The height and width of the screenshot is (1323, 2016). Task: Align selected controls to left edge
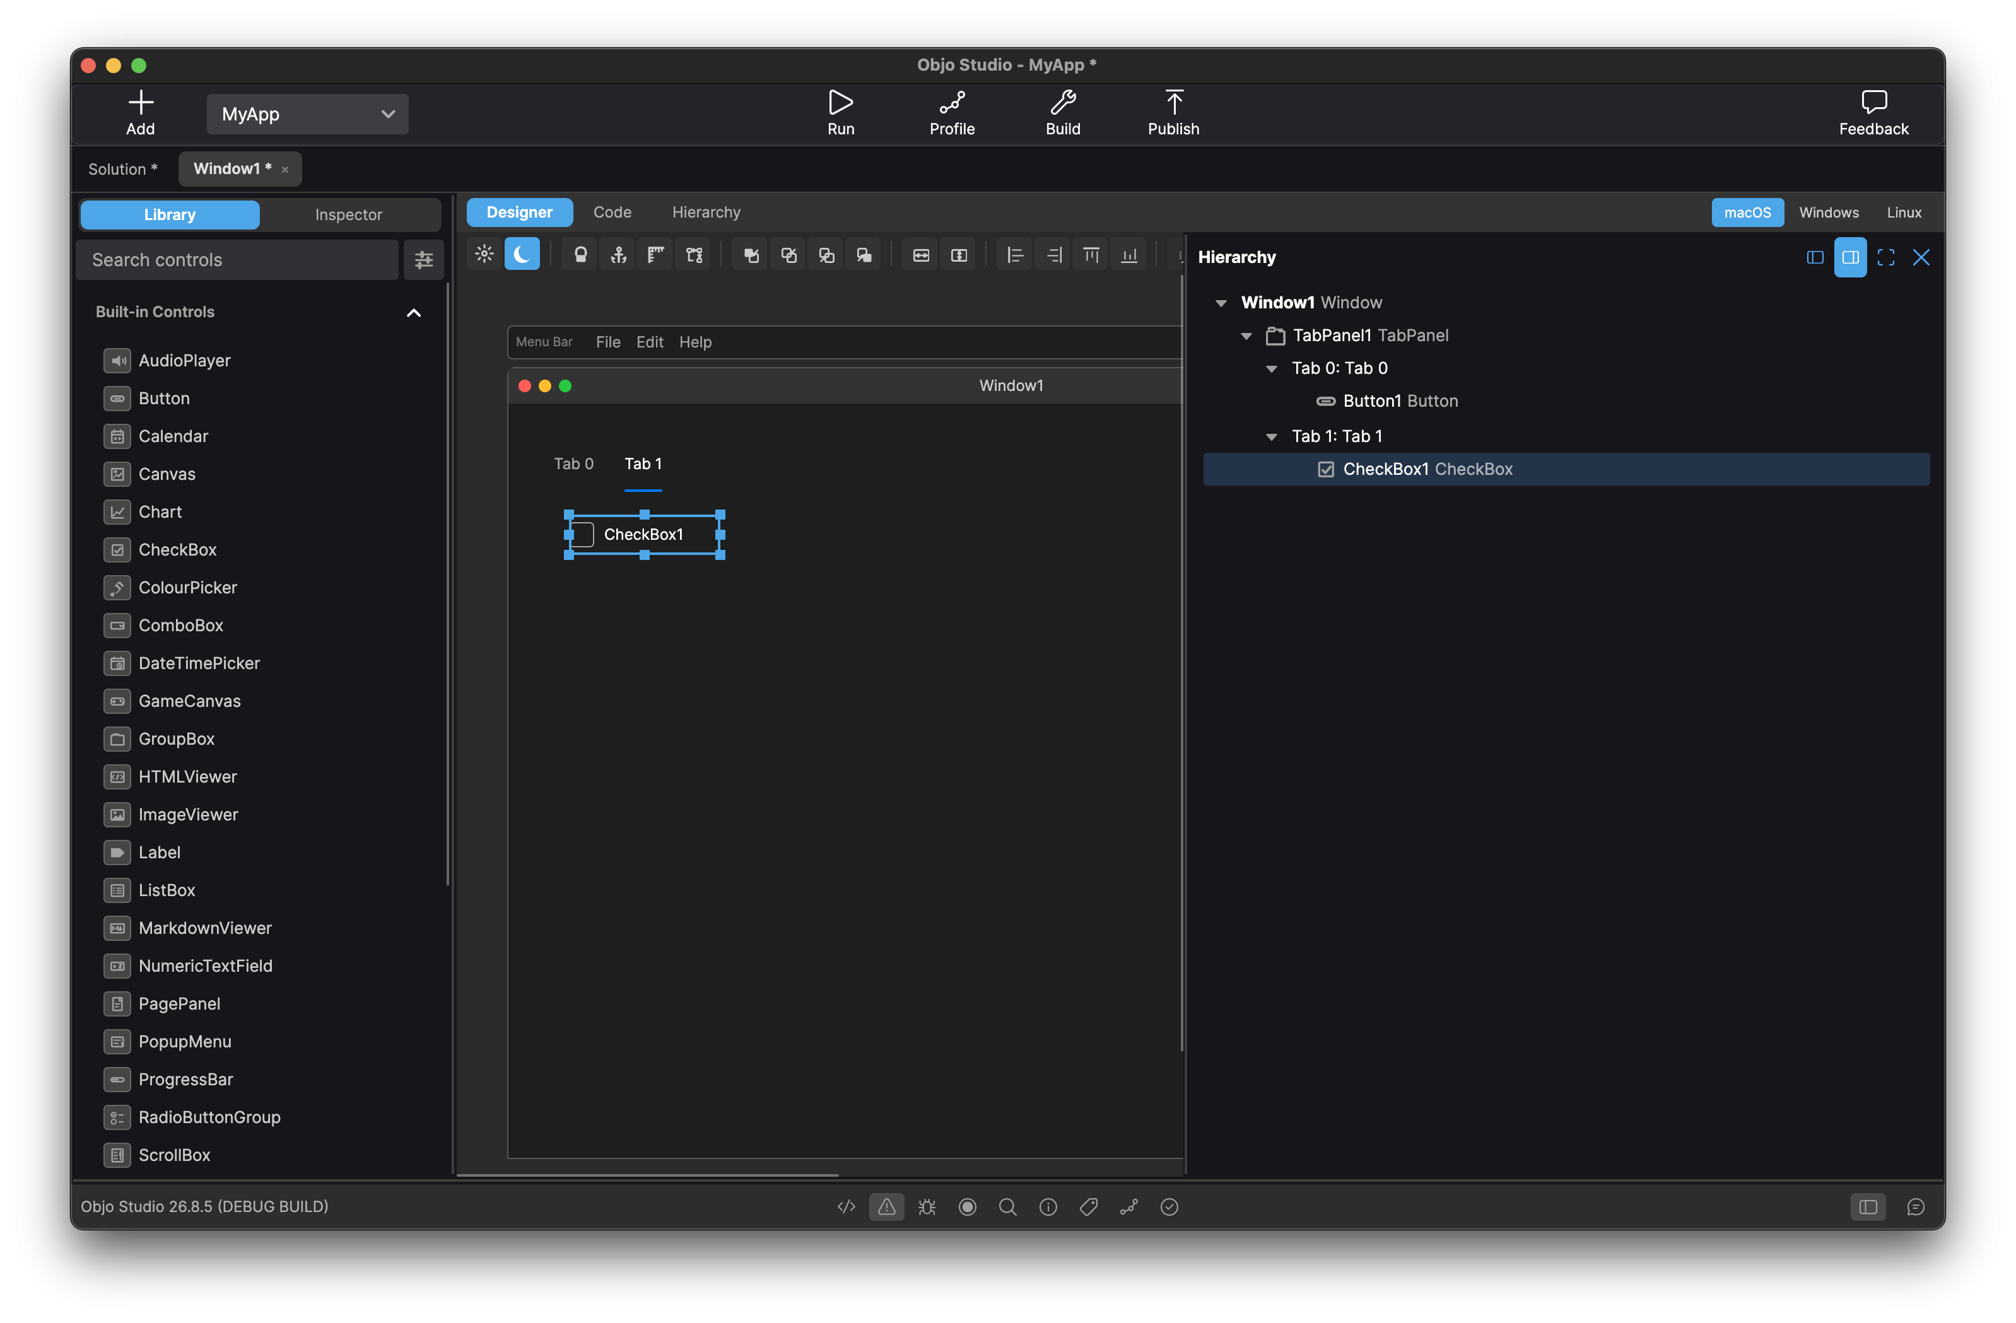click(1016, 255)
